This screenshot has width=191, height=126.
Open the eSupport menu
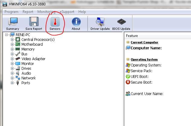(67, 12)
